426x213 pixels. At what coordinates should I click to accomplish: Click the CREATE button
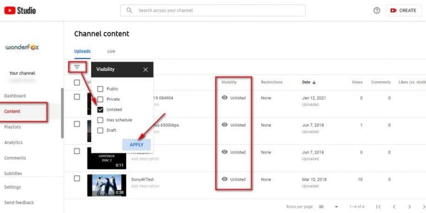404,11
